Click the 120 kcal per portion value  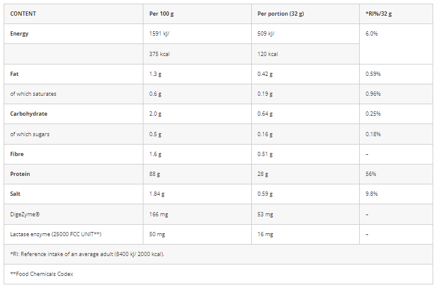(x=267, y=54)
